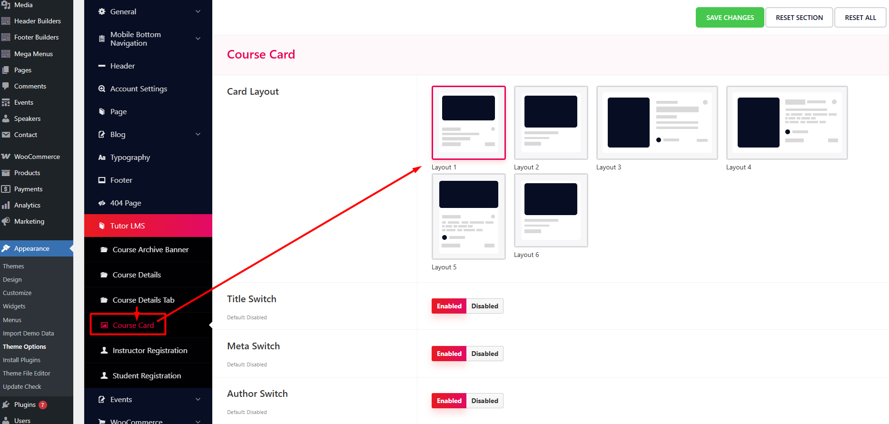Open the Course Details Tab section
Viewport: 889px width, 424px height.
point(148,300)
